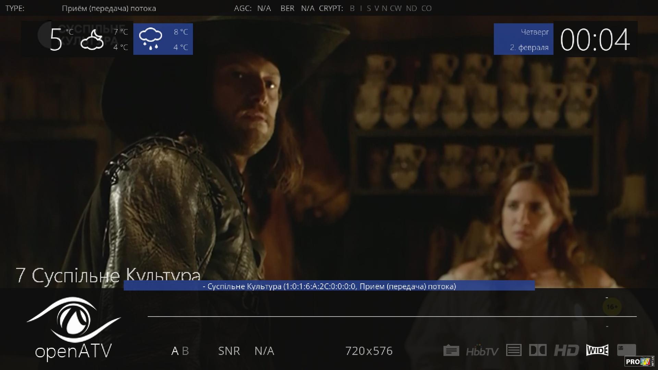Click the Dolby Digital audio icon

click(538, 350)
